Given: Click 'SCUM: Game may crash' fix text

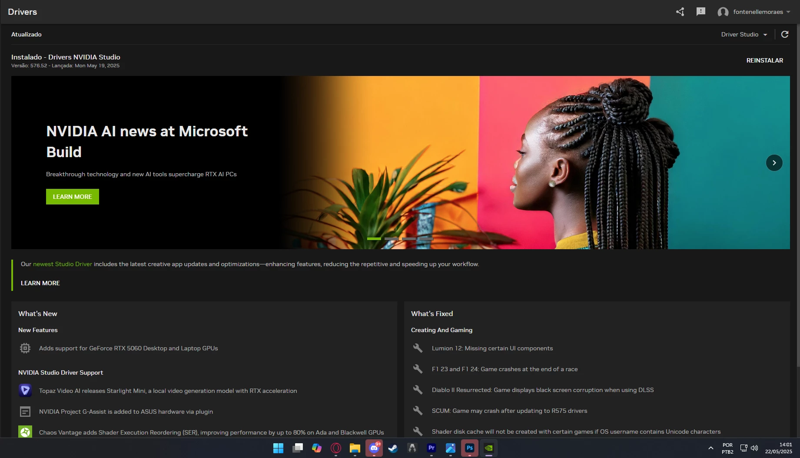Looking at the screenshot, I should [509, 411].
